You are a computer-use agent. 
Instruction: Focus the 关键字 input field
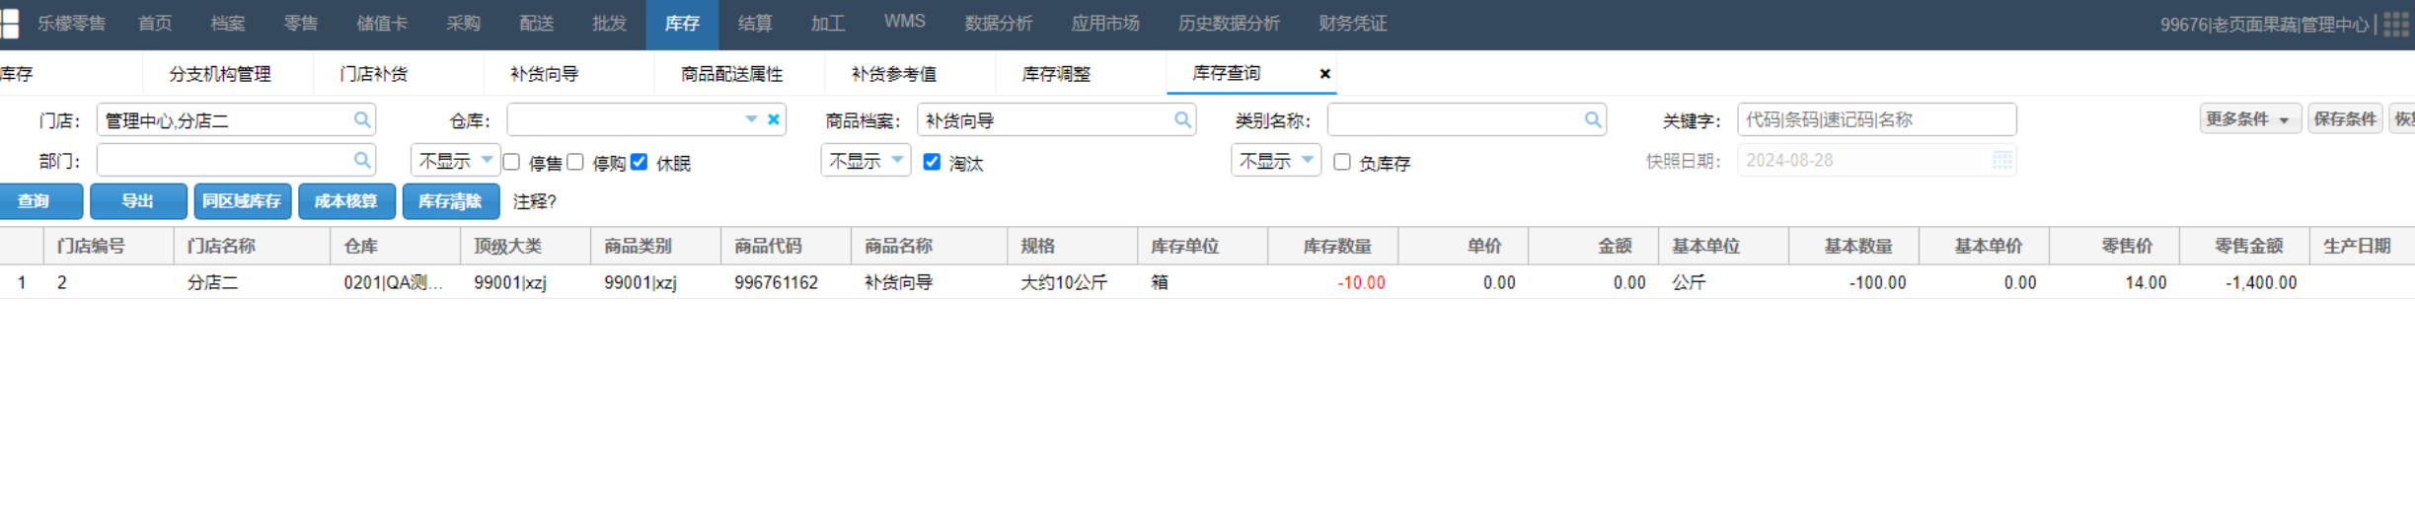click(1876, 119)
